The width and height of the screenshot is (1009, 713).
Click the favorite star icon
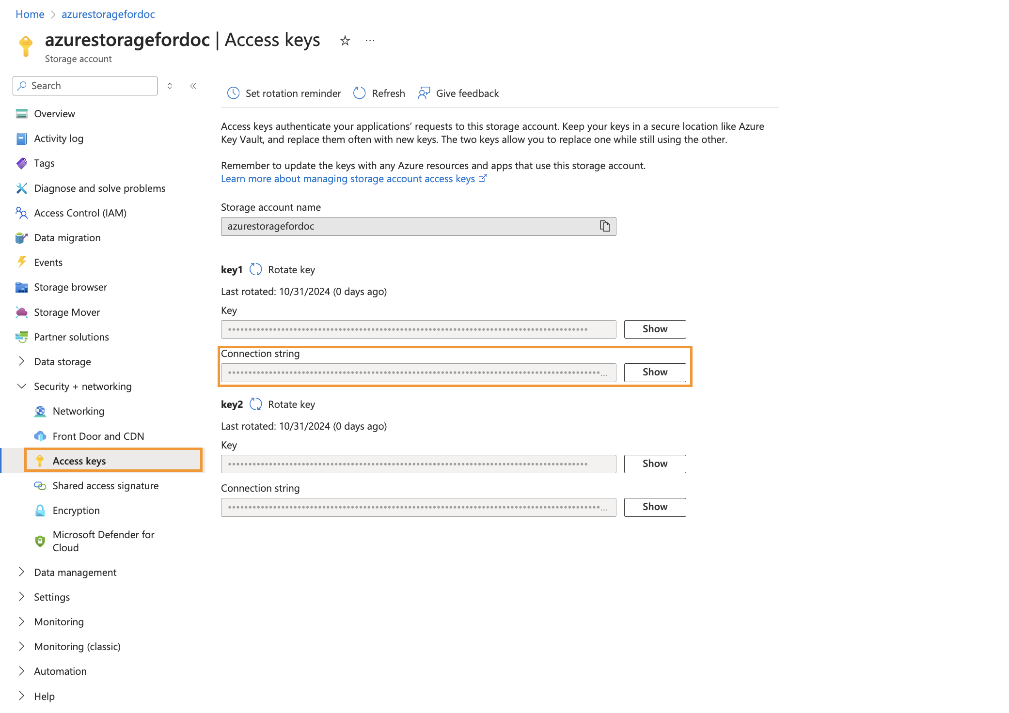point(345,41)
